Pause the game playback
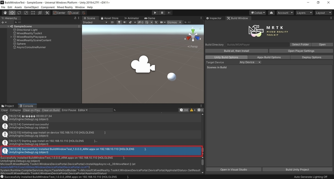The height and width of the screenshot is (179, 334). coord(162,13)
